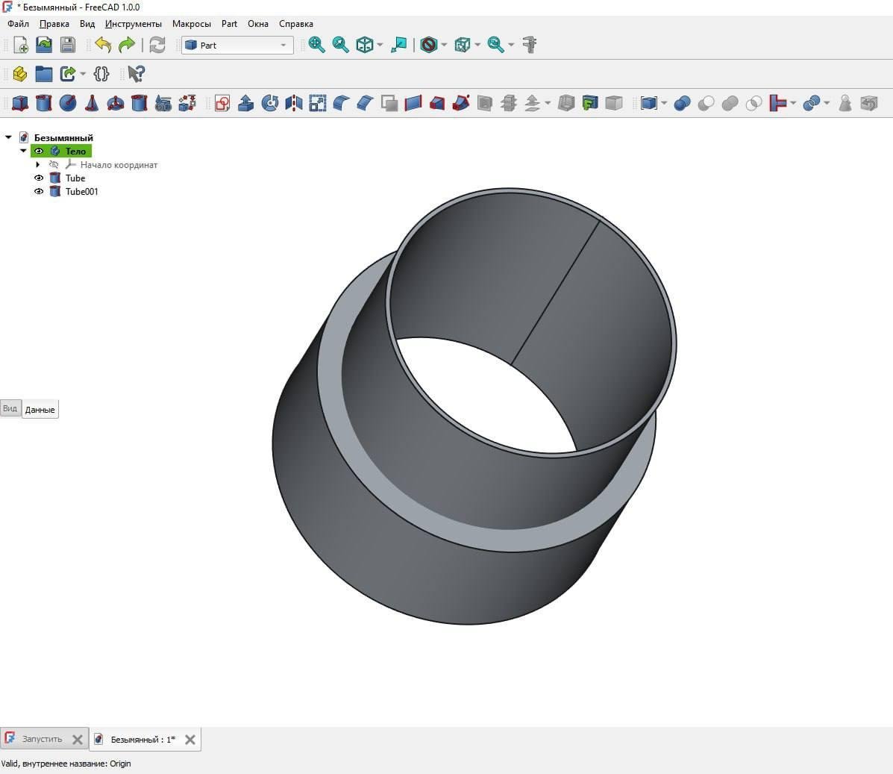Select Tube001 in the model tree

tap(81, 192)
